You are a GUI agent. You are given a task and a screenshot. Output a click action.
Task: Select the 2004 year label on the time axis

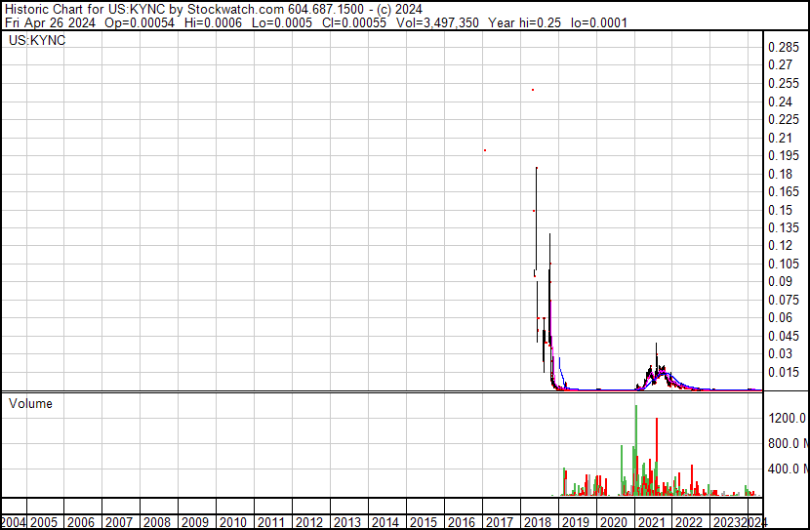[x=14, y=522]
